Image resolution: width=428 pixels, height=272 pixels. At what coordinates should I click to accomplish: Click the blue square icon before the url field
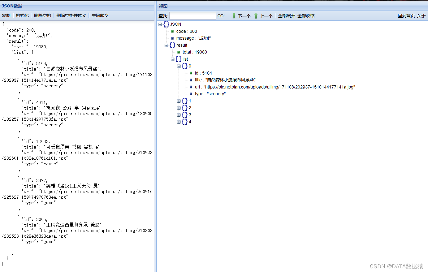[191, 87]
